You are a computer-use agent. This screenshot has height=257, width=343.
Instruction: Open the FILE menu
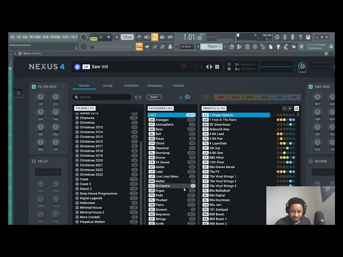tap(12, 37)
